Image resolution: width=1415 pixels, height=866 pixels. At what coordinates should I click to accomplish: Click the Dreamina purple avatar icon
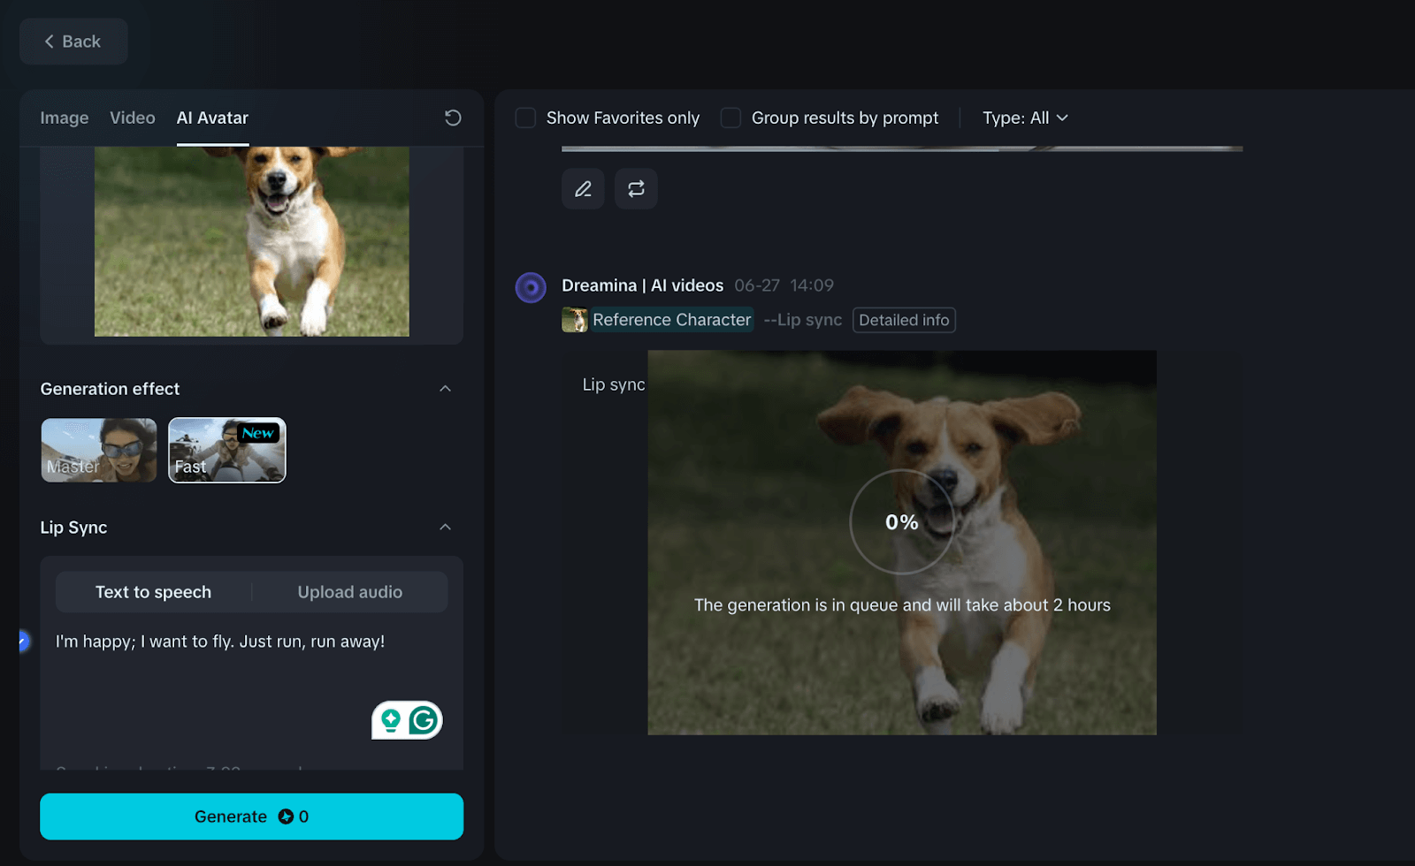[x=531, y=287]
